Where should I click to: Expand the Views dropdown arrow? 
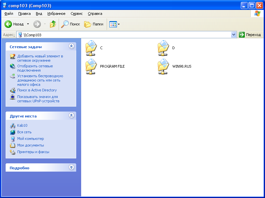119,24
